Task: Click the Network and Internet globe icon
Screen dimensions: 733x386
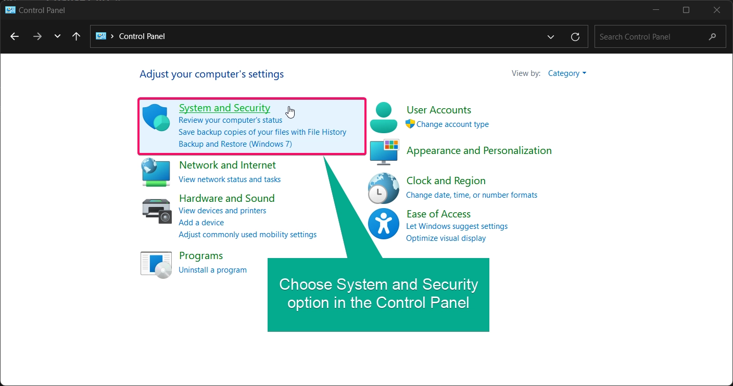Action: coord(156,173)
